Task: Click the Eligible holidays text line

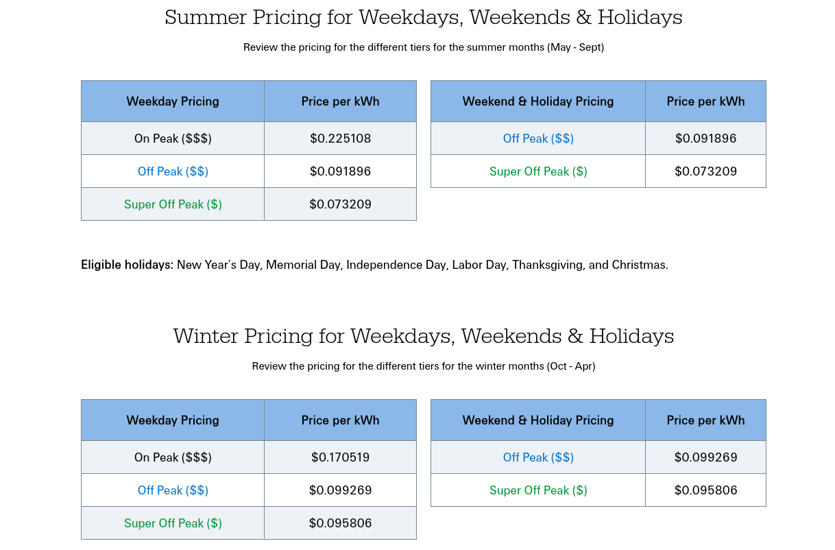Action: pos(374,265)
